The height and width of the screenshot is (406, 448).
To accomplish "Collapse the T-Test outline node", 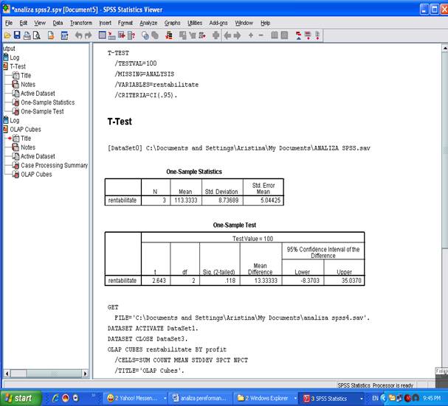I will [6, 66].
